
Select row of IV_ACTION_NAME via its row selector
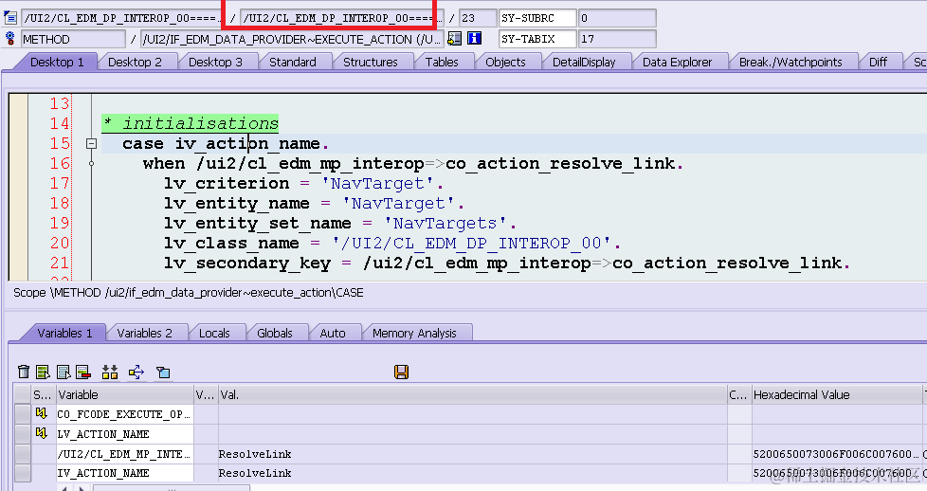pos(23,473)
